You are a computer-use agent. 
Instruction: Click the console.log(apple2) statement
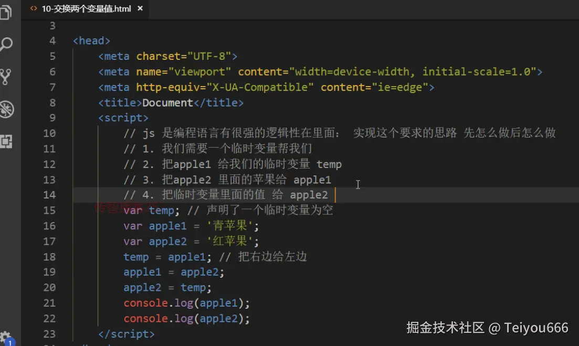(187, 319)
